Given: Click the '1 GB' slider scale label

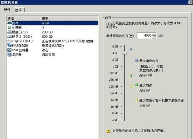Looking at the screenshot, I should 115,67.
